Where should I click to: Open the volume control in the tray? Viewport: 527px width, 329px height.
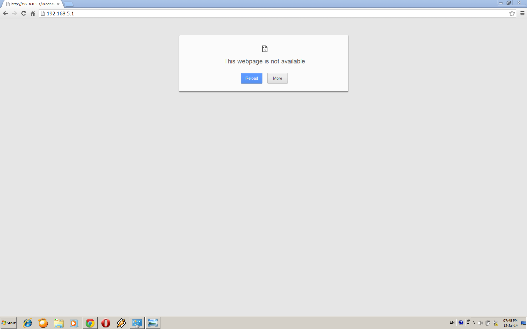tap(480, 323)
